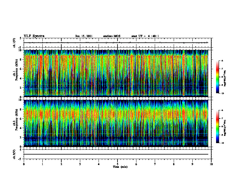This screenshot has width=238, height=184.
Task: Click the "-10" tick on ch.1 colorbar
Action: pos(222,94)
